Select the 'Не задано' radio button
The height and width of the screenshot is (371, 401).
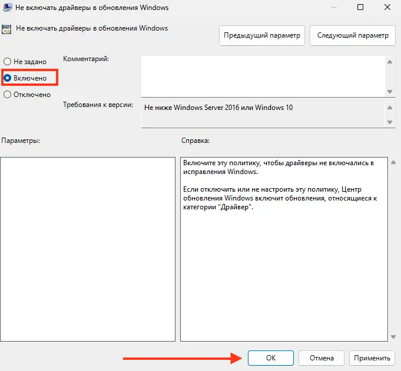click(7, 61)
